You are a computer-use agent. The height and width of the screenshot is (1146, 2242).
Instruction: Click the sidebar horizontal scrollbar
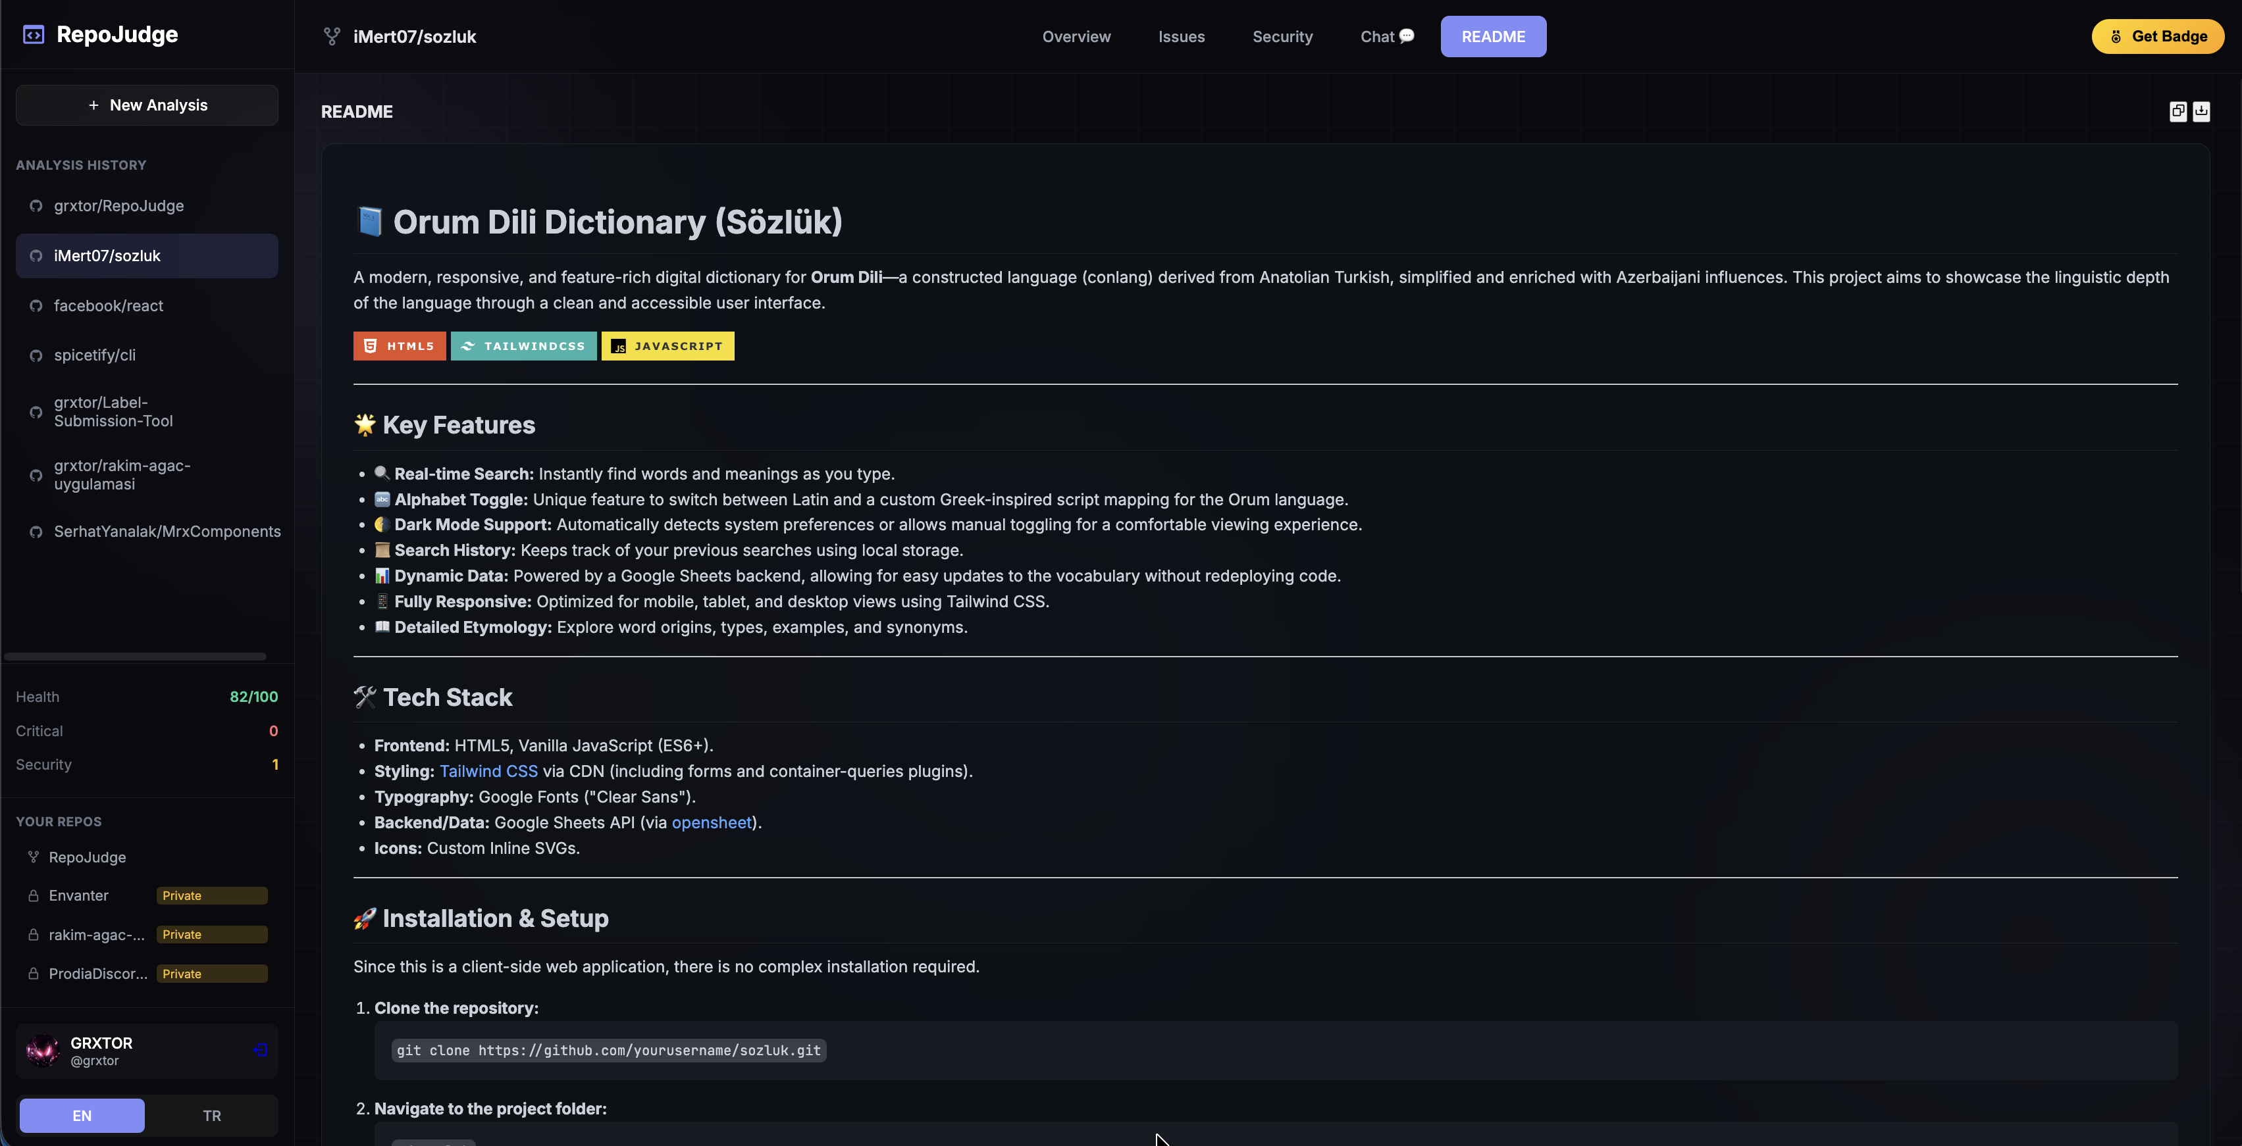(x=135, y=656)
